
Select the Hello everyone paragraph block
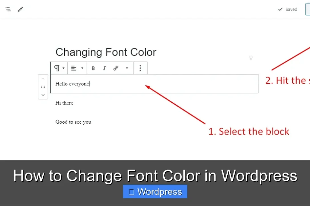[72, 84]
